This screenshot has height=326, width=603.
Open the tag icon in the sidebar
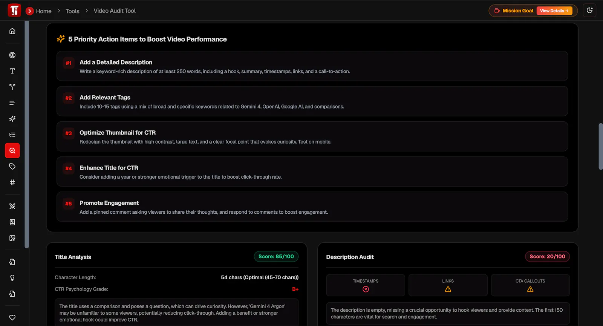12,166
